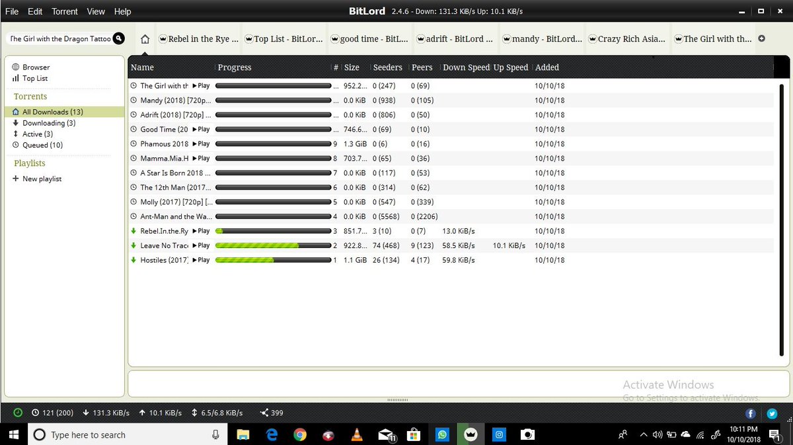Click Hostiles progress bar
The width and height of the screenshot is (793, 445).
(x=274, y=261)
